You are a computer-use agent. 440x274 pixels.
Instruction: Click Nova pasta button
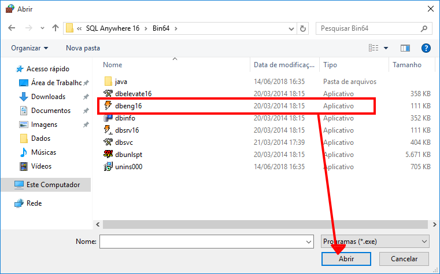click(x=83, y=48)
